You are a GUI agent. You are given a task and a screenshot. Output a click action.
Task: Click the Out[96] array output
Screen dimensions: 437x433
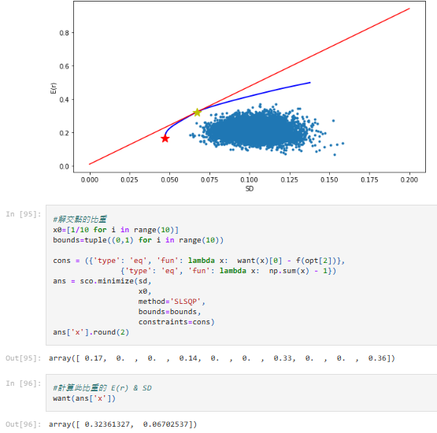tap(123, 424)
